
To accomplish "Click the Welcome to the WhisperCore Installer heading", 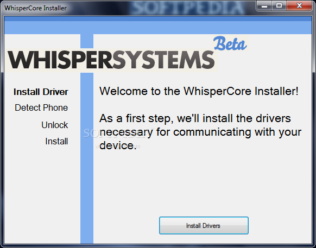I will [x=199, y=91].
